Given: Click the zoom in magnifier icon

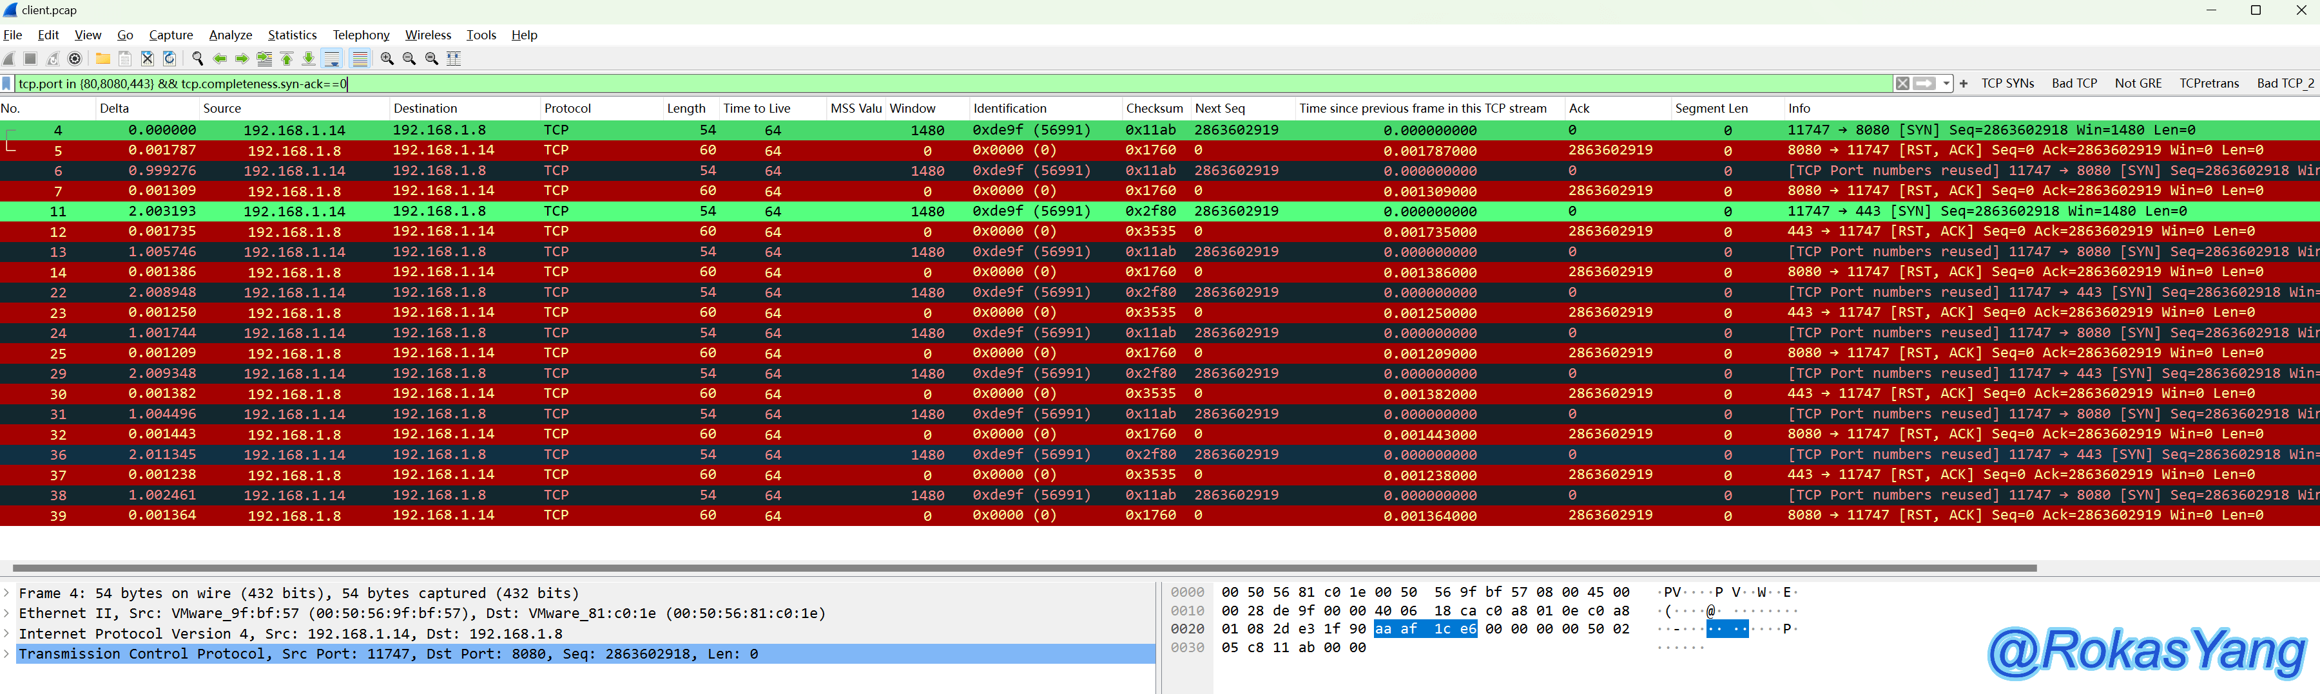Looking at the screenshot, I should [387, 59].
